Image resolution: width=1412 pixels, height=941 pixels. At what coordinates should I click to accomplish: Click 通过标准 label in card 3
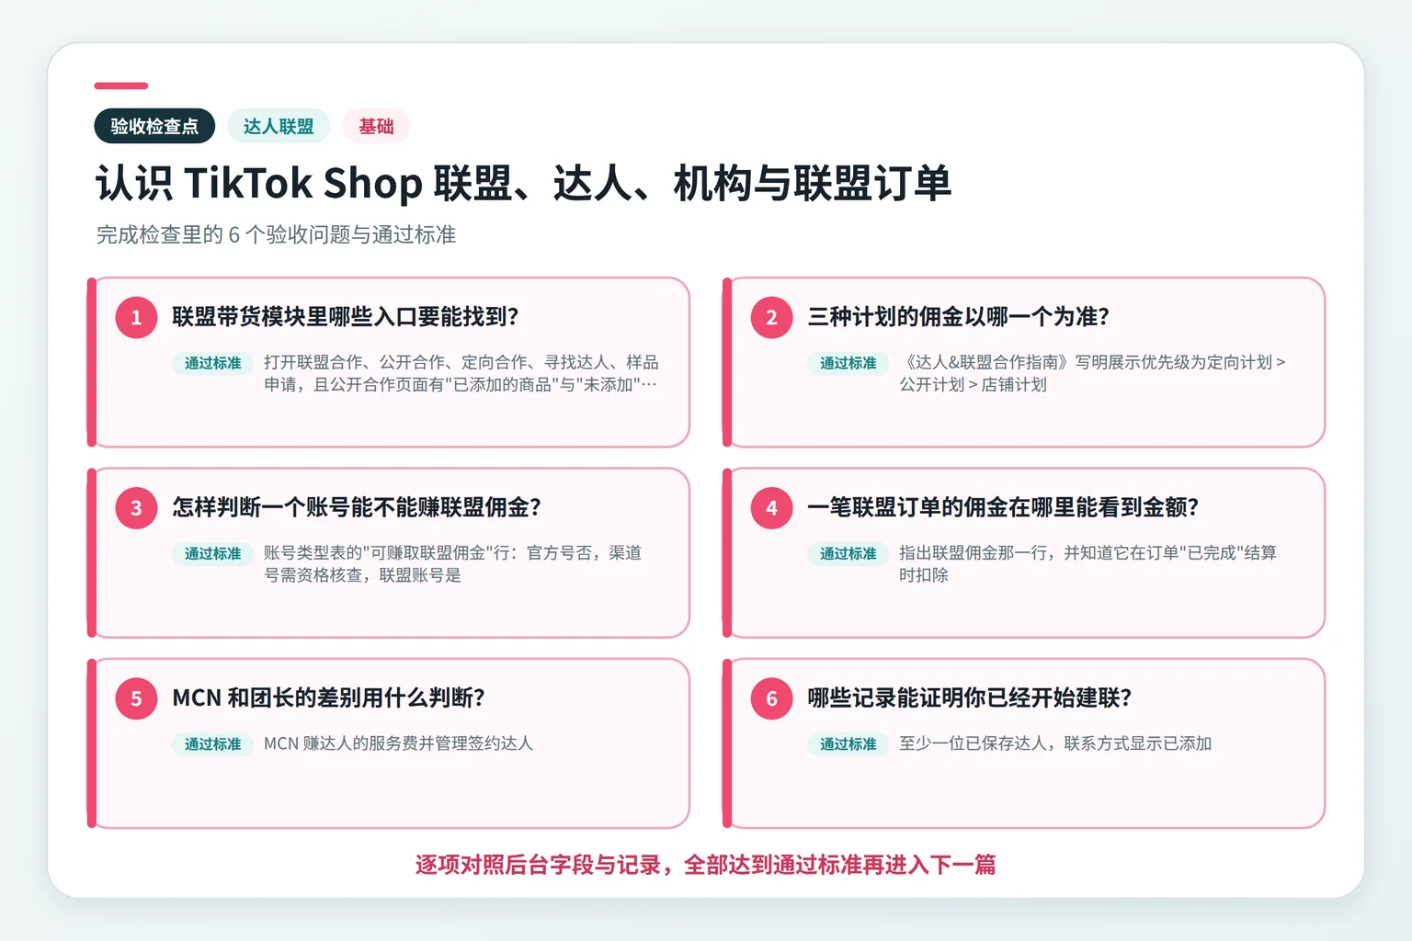pos(212,553)
